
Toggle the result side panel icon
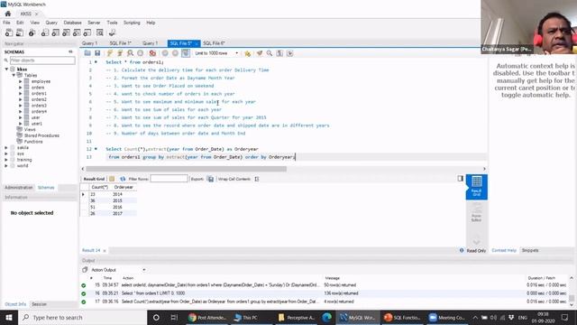tap(461, 179)
